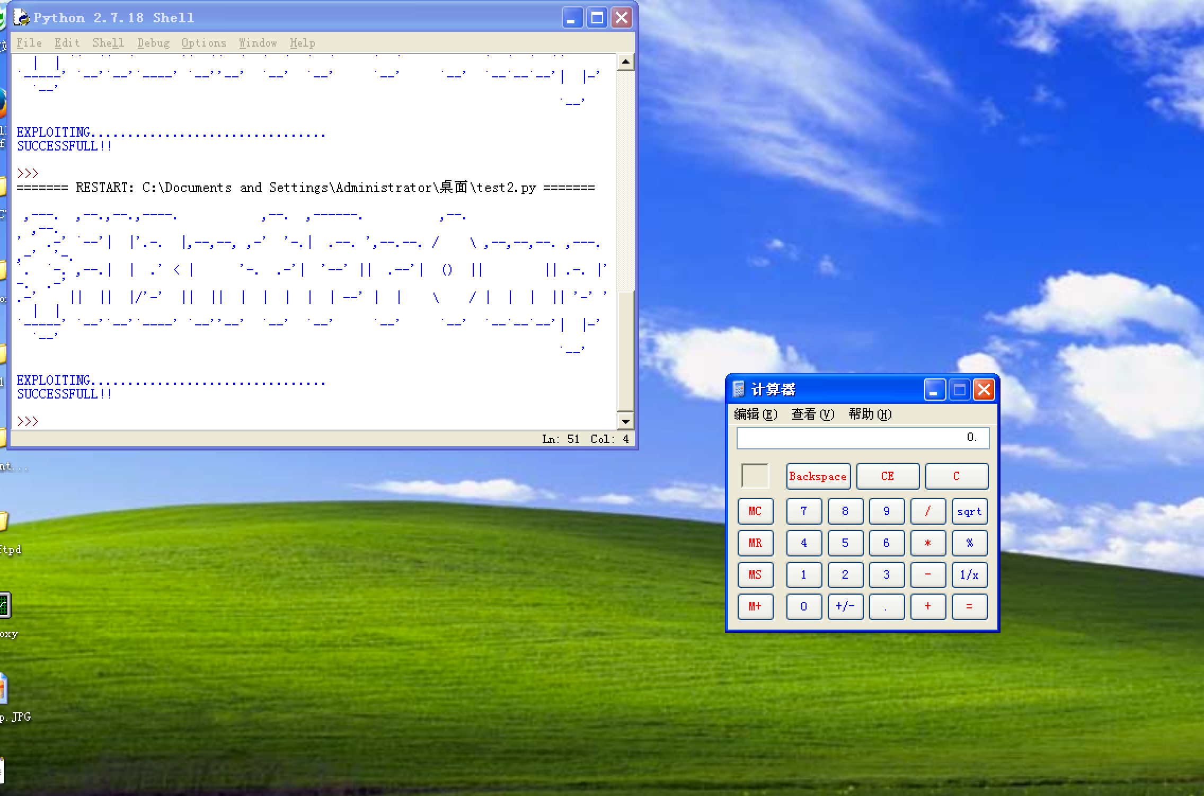The height and width of the screenshot is (796, 1204).
Task: Close the Python Shell window
Action: click(x=622, y=18)
